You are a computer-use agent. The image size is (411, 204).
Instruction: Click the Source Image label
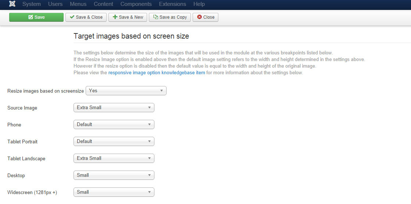22,108
